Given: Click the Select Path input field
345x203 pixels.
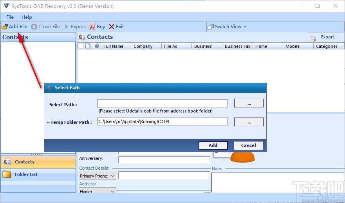Looking at the screenshot, I should 163,103.
